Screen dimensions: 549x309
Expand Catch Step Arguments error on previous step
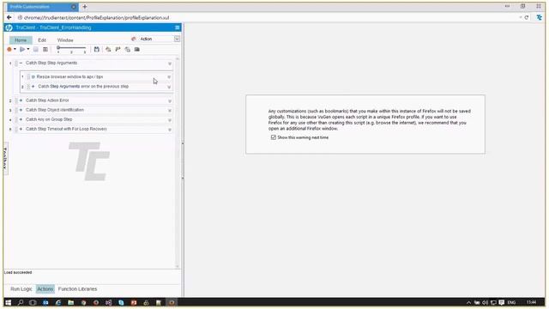(33, 86)
